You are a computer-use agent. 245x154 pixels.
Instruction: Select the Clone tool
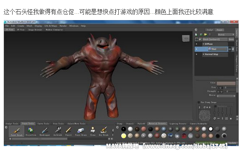[x=93, y=131]
